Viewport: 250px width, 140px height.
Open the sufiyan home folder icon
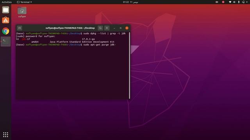click(x=22, y=12)
